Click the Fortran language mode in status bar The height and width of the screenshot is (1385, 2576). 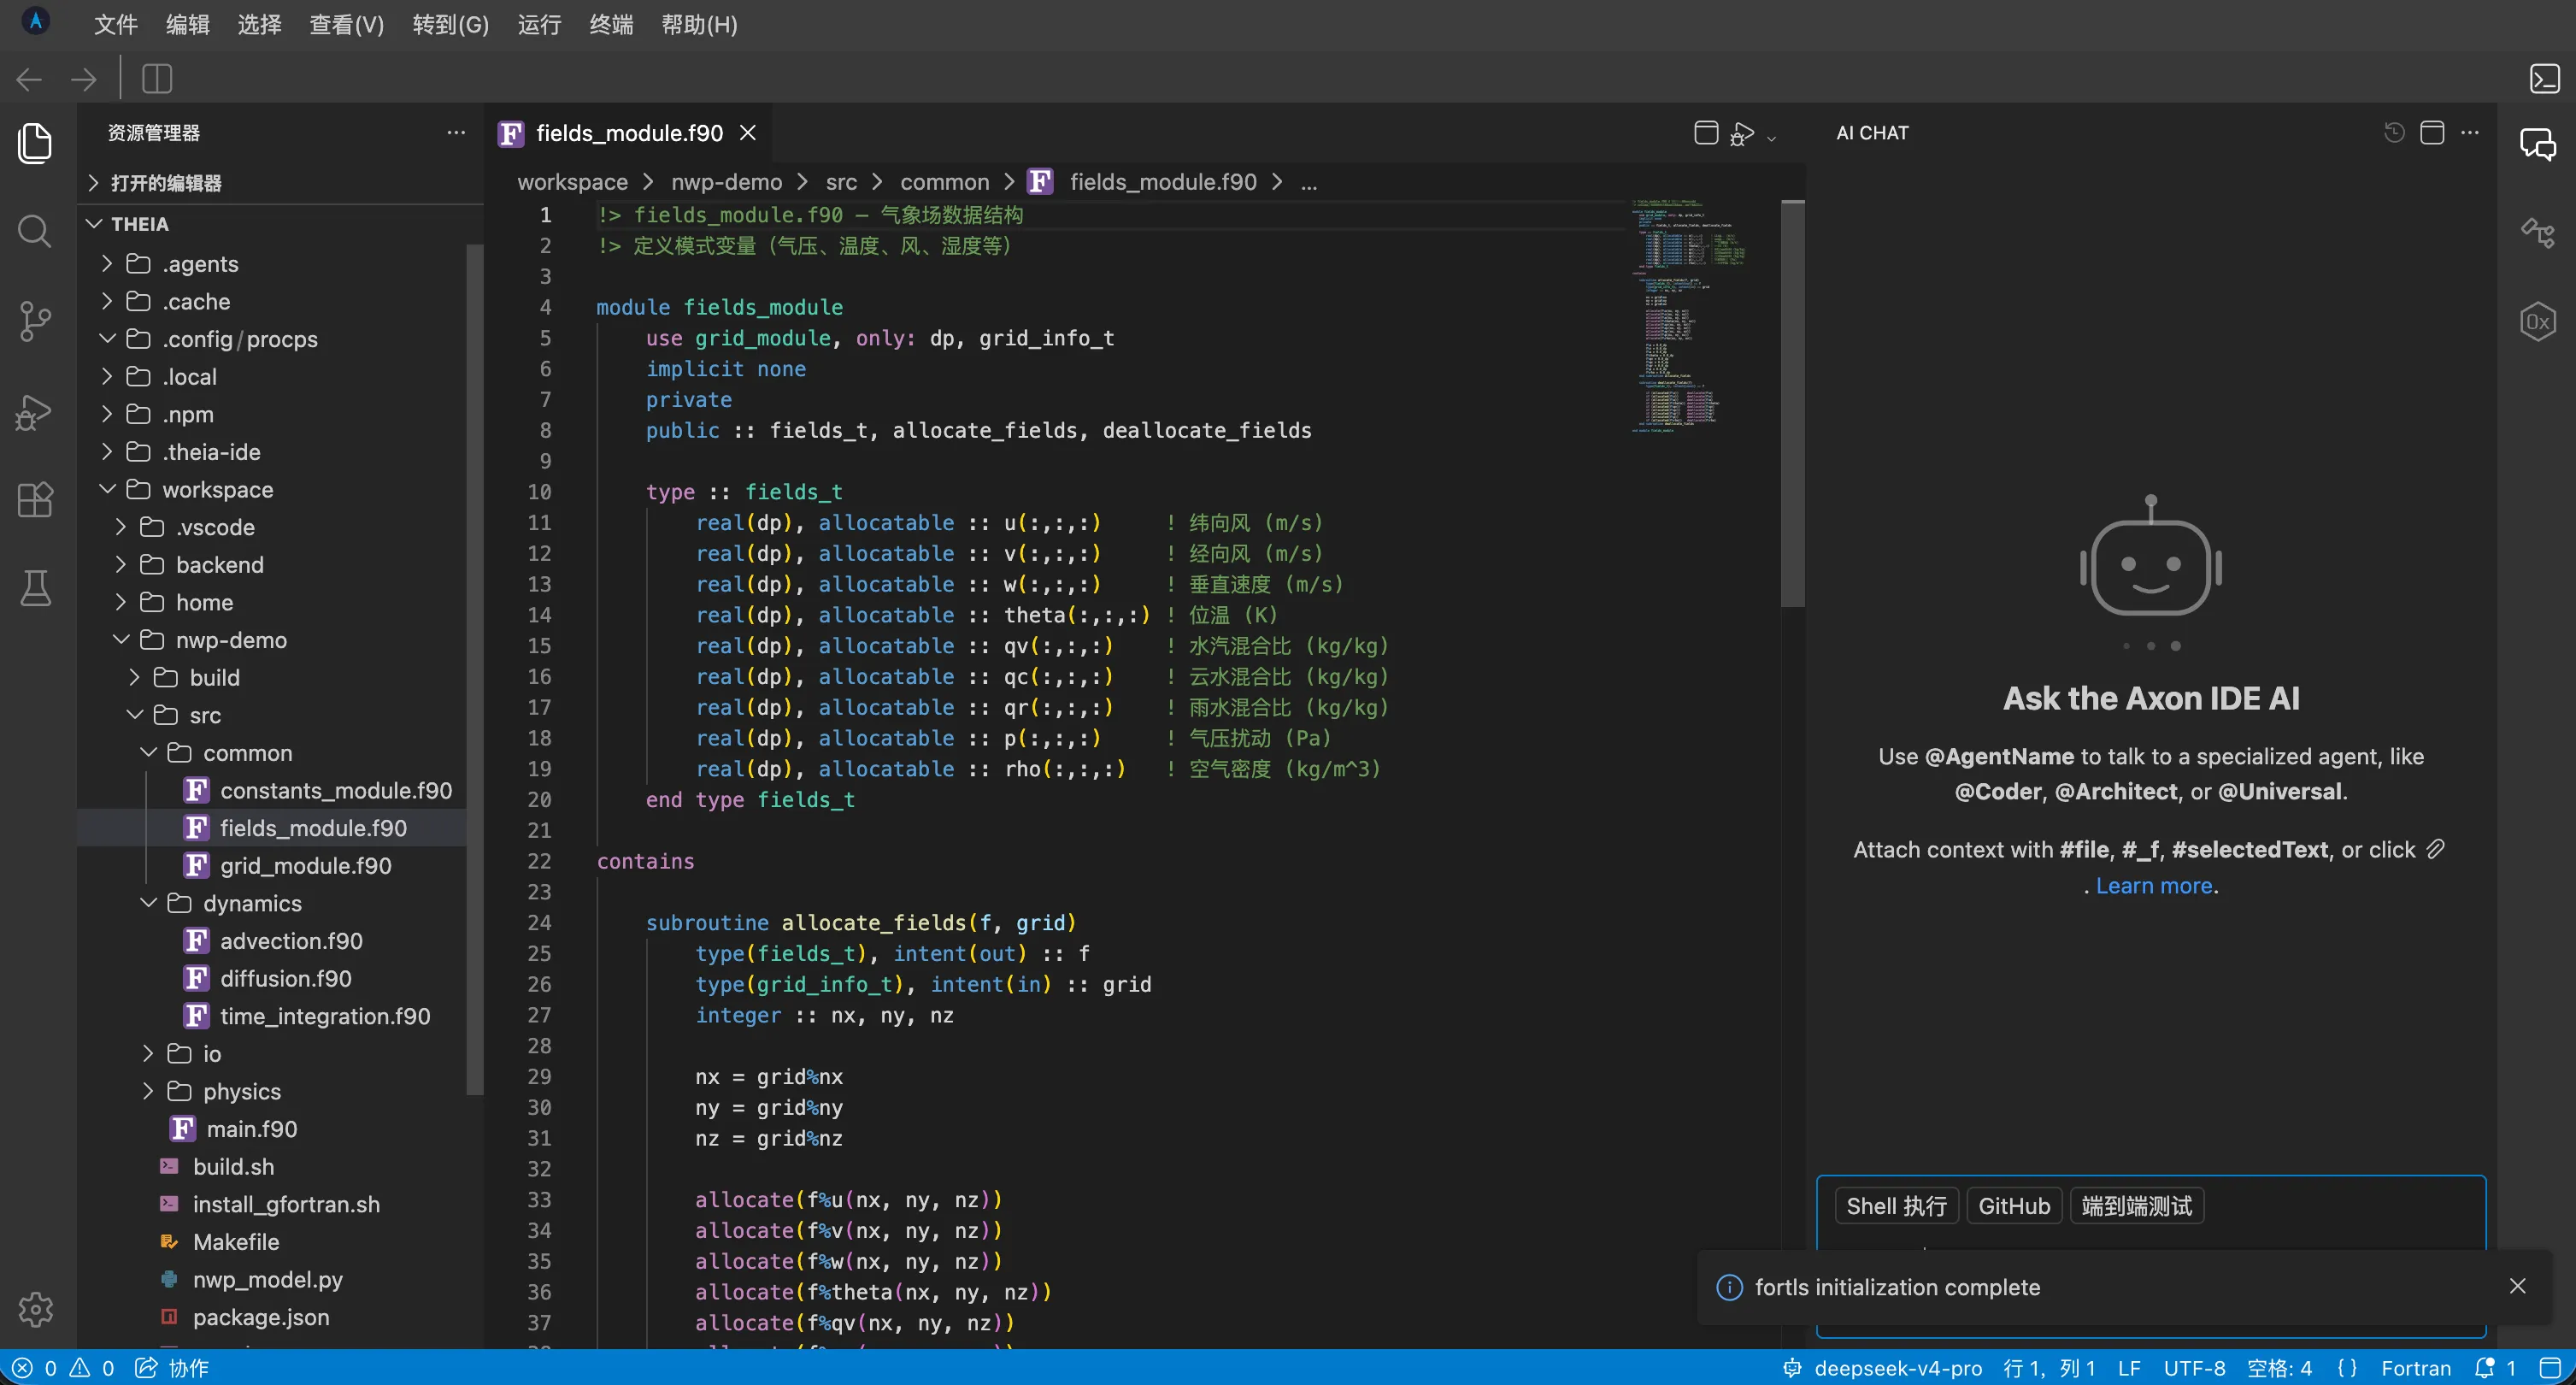pos(2415,1368)
